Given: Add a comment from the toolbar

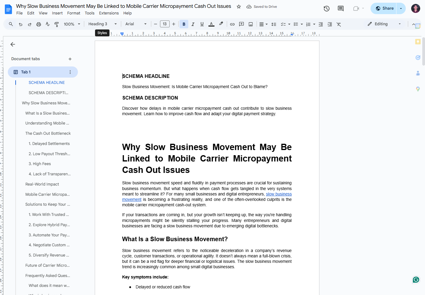Looking at the screenshot, I should pyautogui.click(x=242, y=24).
